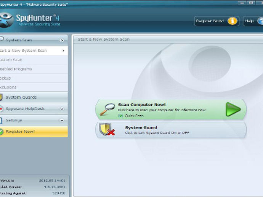Click the product version value 4.8.13.3861
This screenshot has height=197, width=263.
(x=55, y=187)
